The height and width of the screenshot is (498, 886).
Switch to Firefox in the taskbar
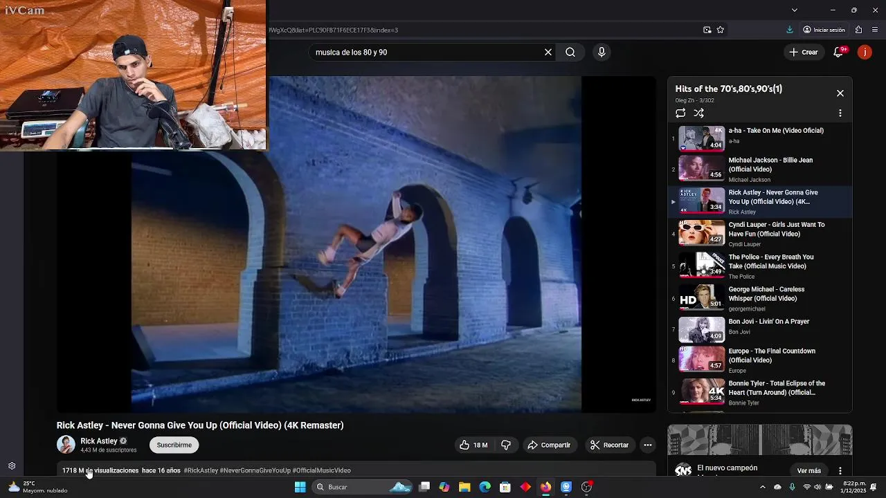pyautogui.click(x=545, y=487)
